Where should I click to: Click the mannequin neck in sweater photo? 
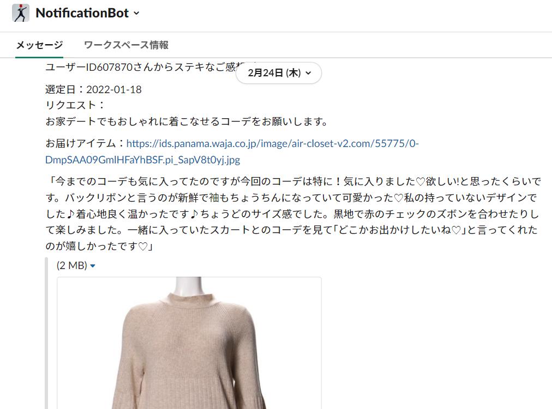(189, 286)
